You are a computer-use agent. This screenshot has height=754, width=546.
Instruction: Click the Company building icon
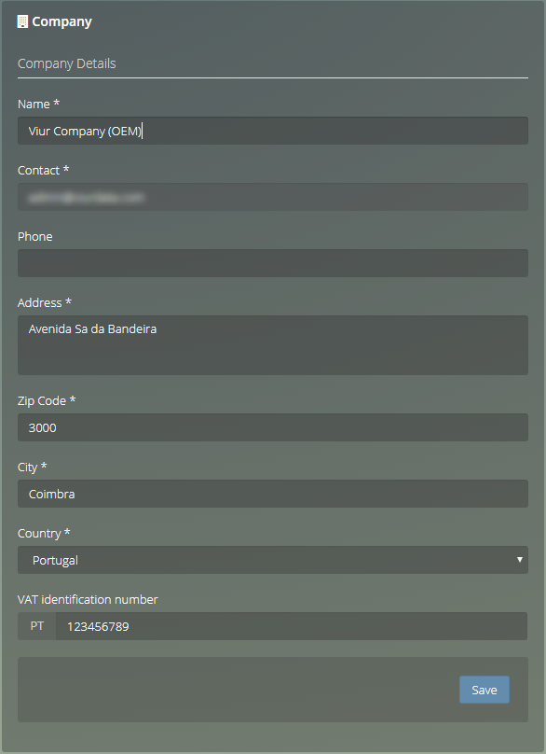tap(22, 21)
